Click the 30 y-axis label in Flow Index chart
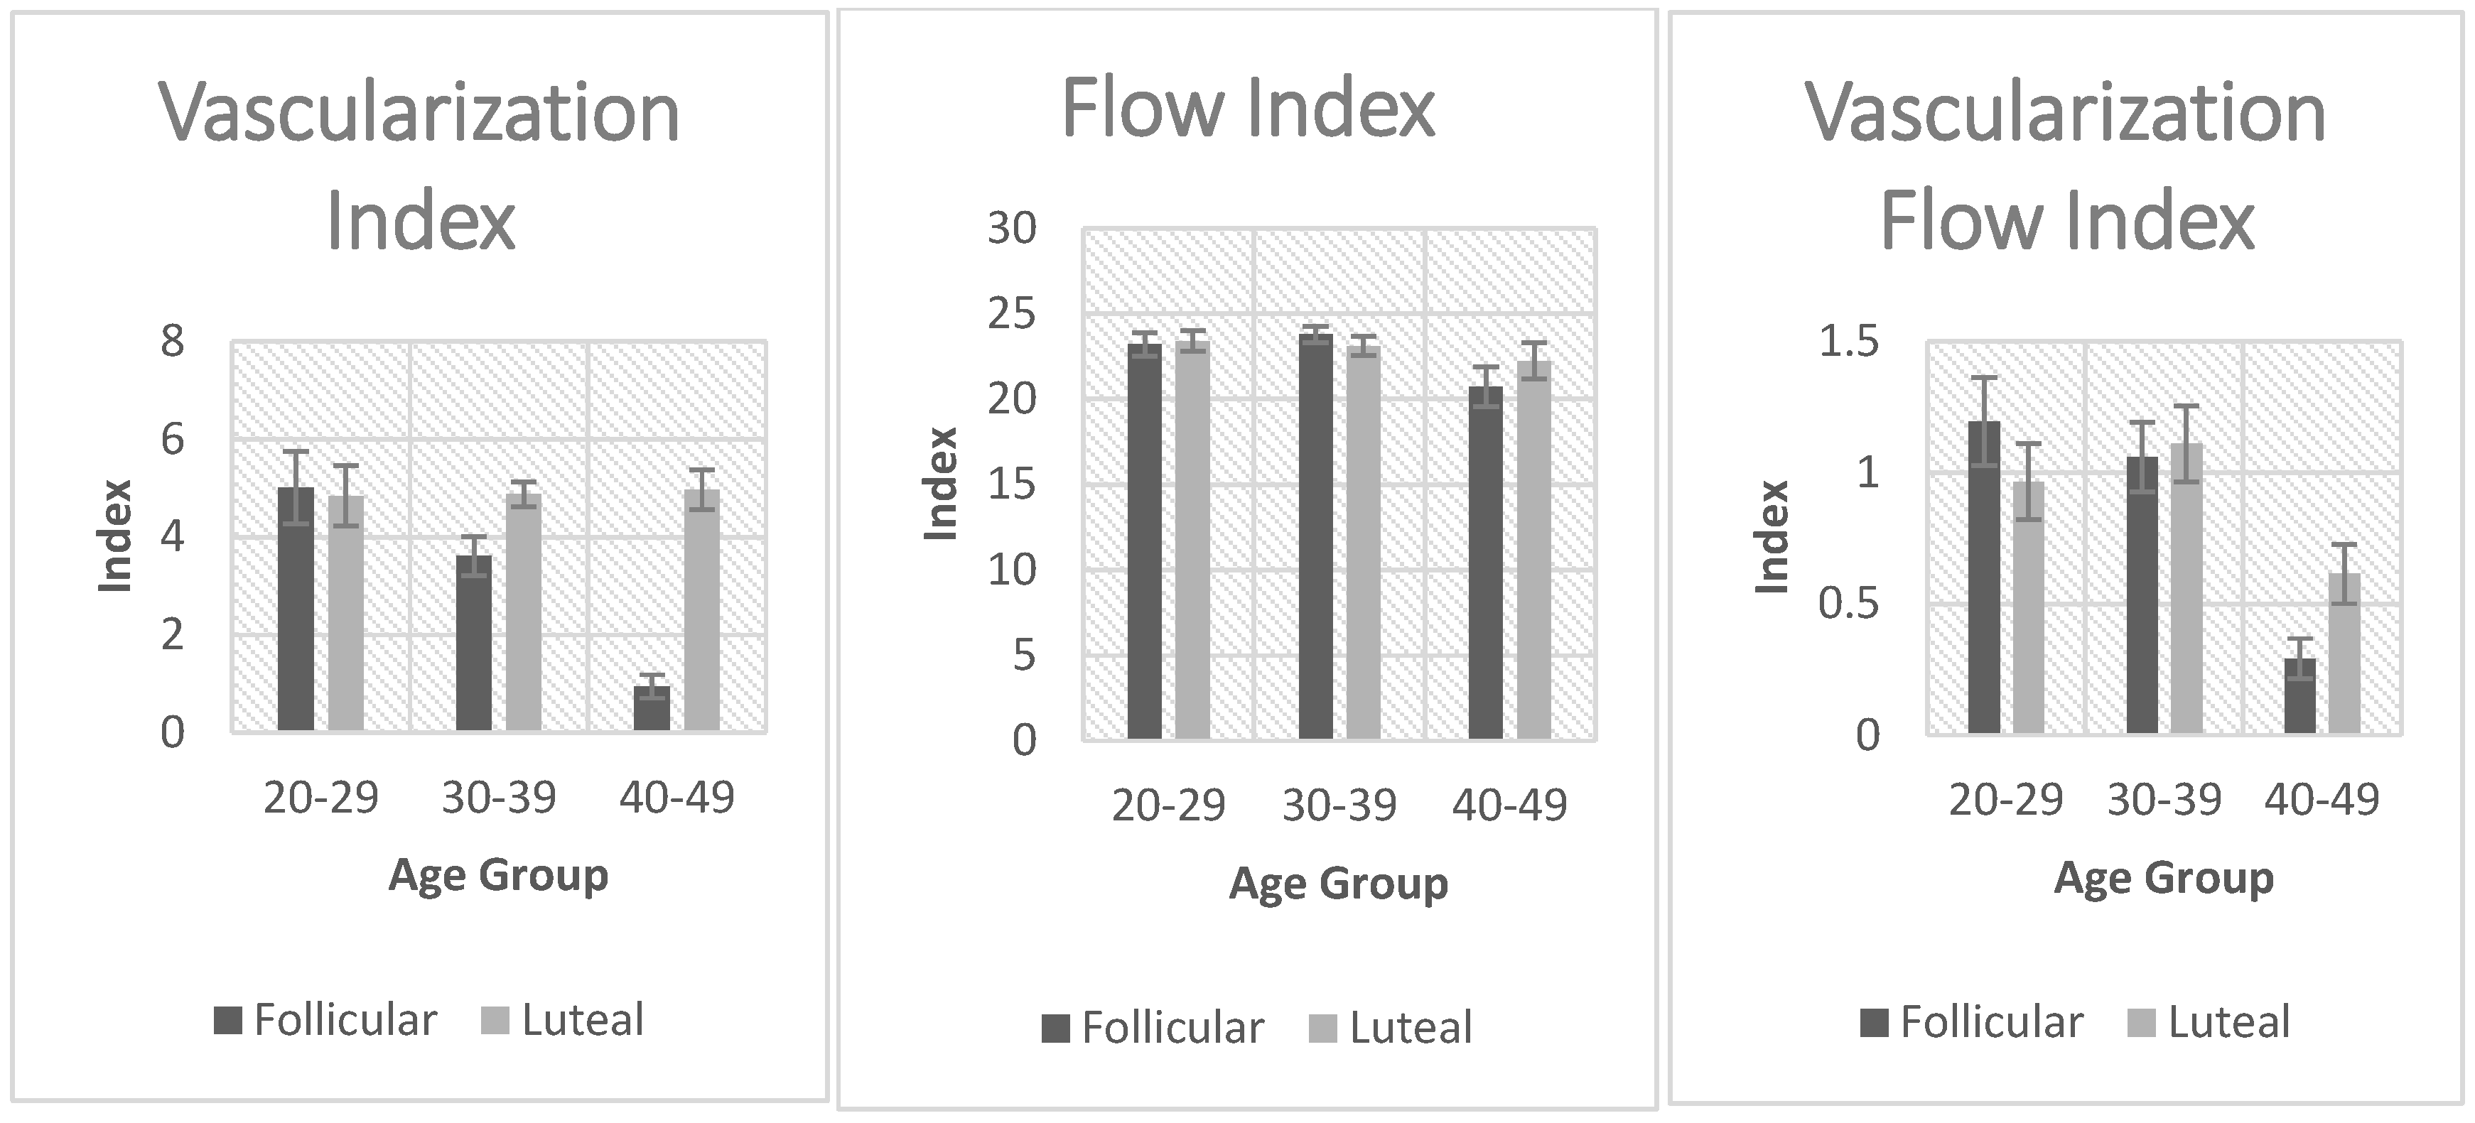This screenshot has height=1123, width=2475. [x=1012, y=229]
